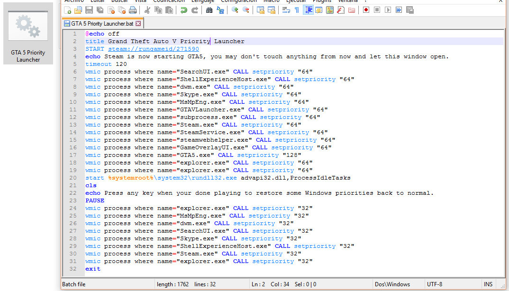Select the GTA 5 Priority Launcher desktop icon
Viewport: 509px width, 291px height.
pyautogui.click(x=28, y=34)
